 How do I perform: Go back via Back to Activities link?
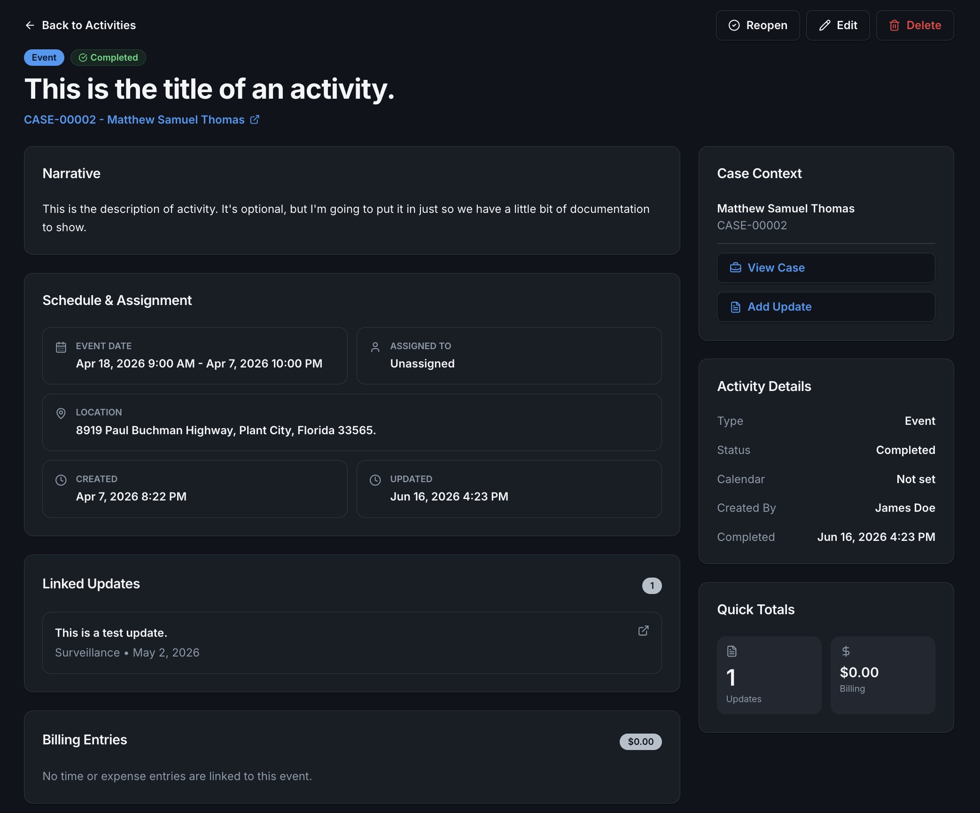pos(80,25)
